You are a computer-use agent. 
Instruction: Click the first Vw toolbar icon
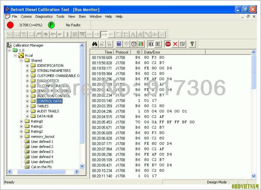click(x=9, y=35)
